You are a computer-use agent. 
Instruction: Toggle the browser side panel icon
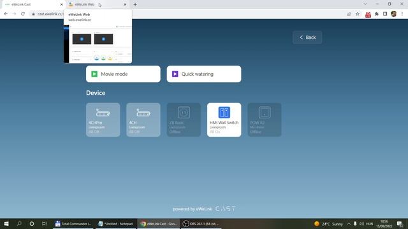click(385, 14)
